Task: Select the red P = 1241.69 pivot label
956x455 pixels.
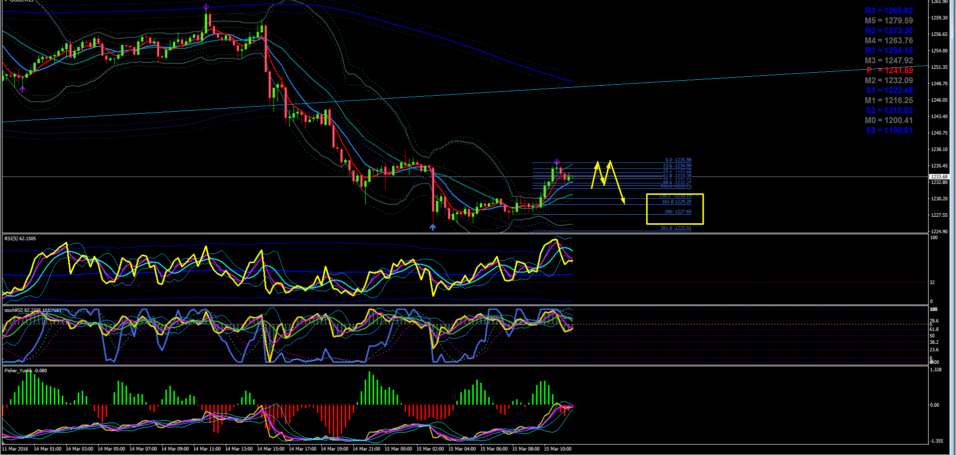Action: coord(889,71)
